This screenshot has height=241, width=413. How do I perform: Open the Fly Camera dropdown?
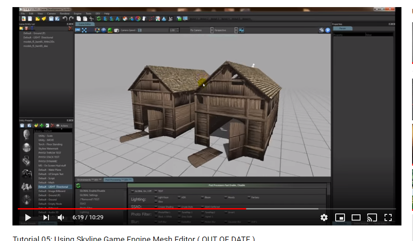[212, 30]
